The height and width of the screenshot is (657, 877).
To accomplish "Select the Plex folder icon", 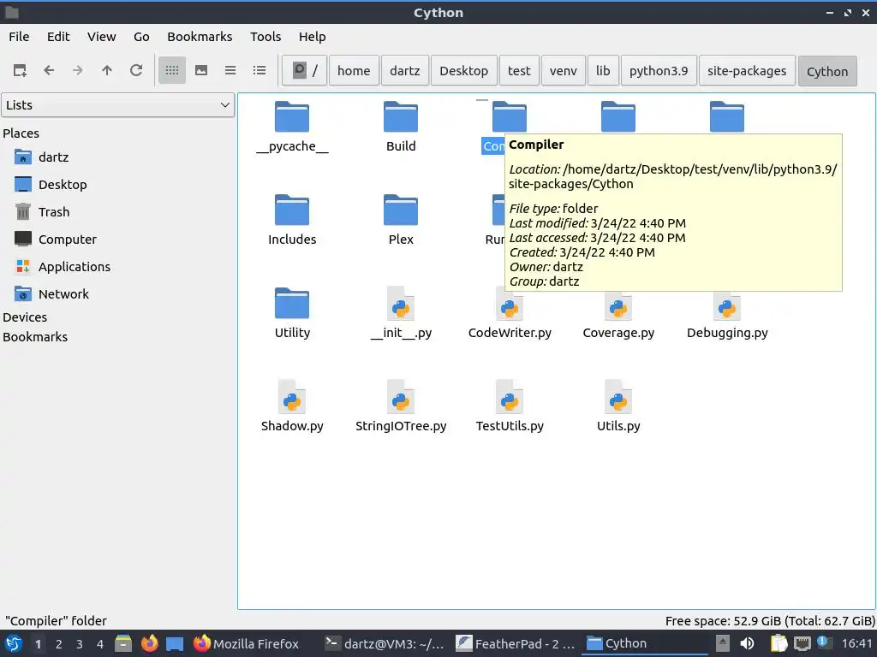I will pyautogui.click(x=401, y=210).
